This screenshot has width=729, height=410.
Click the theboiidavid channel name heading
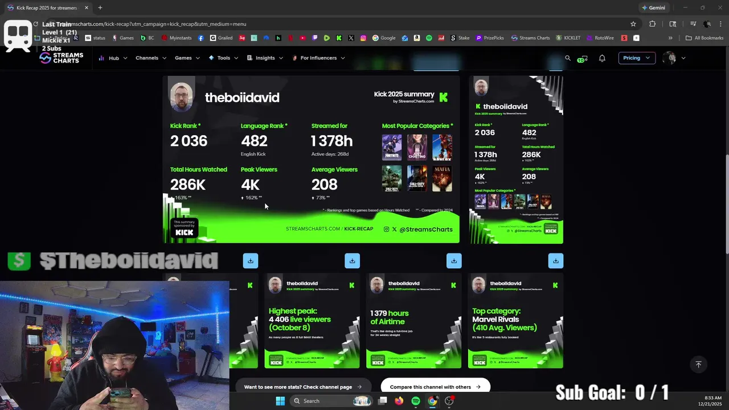[242, 97]
